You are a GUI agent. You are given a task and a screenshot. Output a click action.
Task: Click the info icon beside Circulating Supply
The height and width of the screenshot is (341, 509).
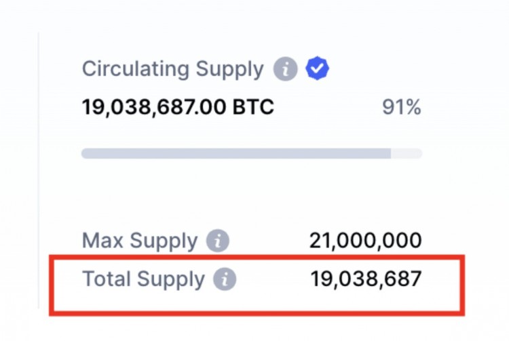tap(286, 69)
